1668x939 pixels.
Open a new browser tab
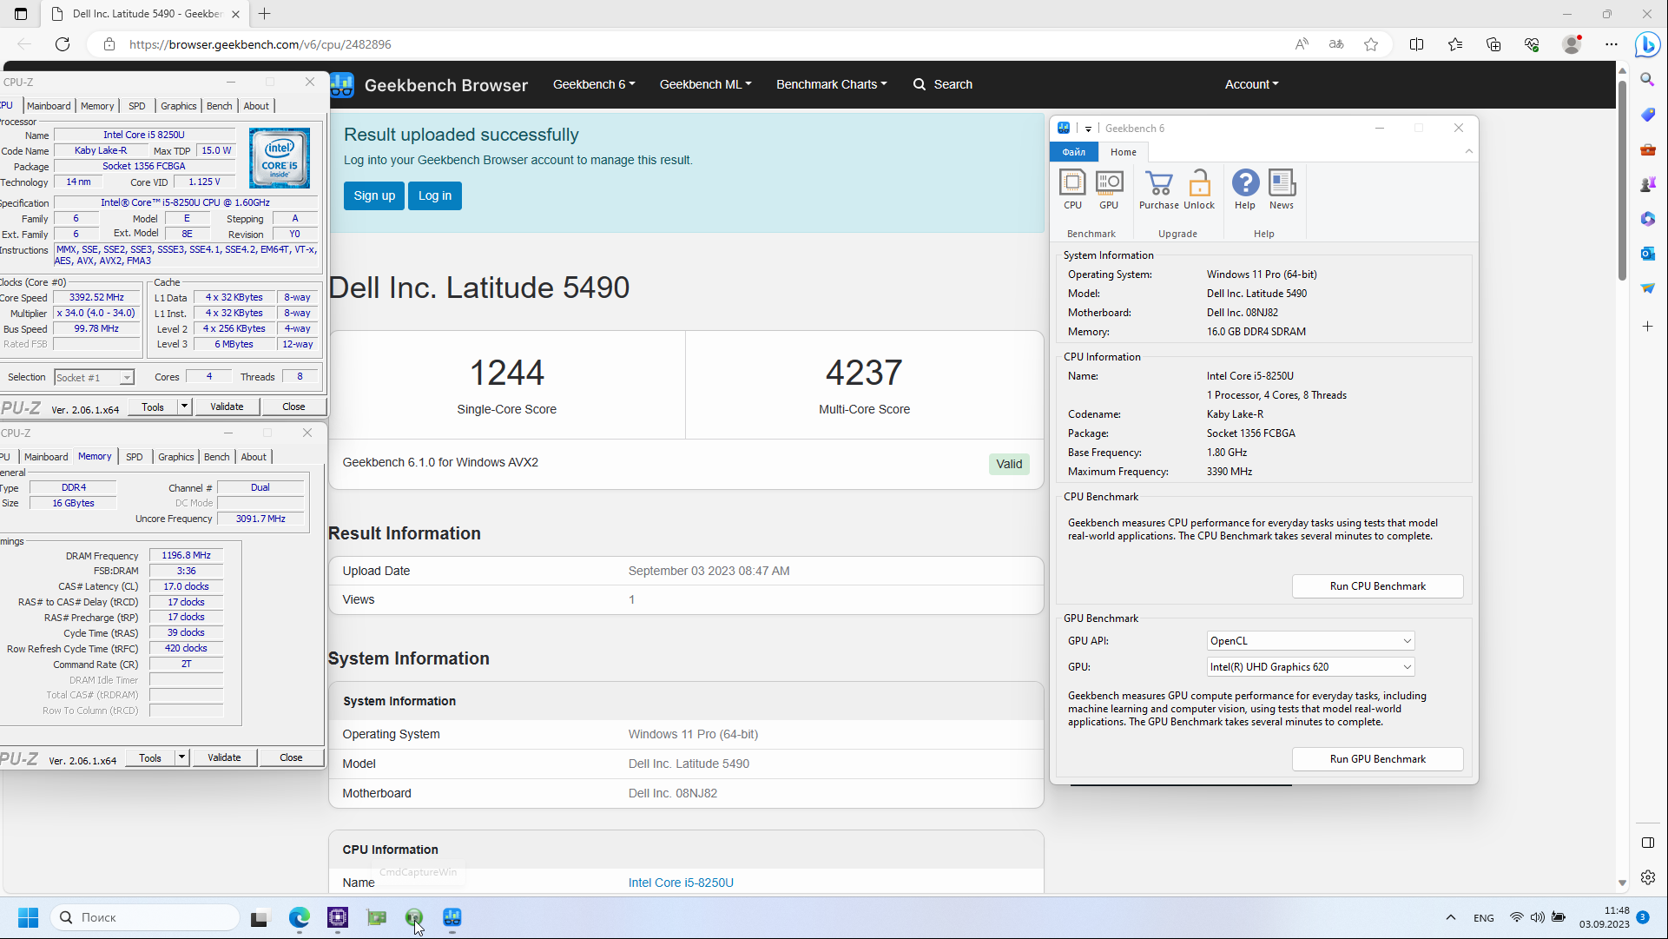[x=265, y=14]
